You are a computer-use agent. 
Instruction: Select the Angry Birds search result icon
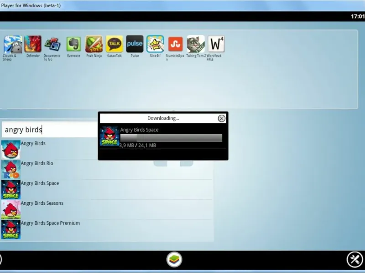pyautogui.click(x=10, y=150)
